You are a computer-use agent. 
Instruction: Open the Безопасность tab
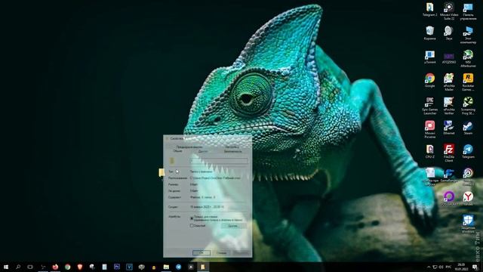coord(232,151)
